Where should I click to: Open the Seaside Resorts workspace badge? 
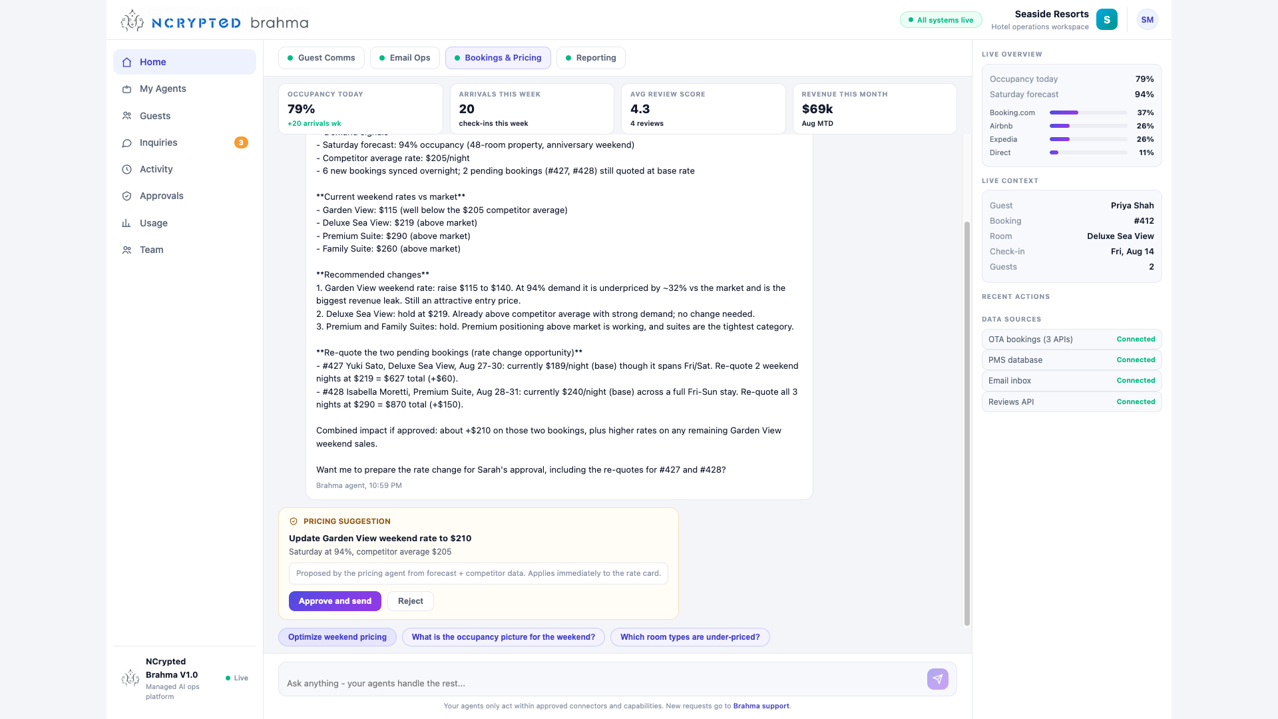[x=1106, y=20]
